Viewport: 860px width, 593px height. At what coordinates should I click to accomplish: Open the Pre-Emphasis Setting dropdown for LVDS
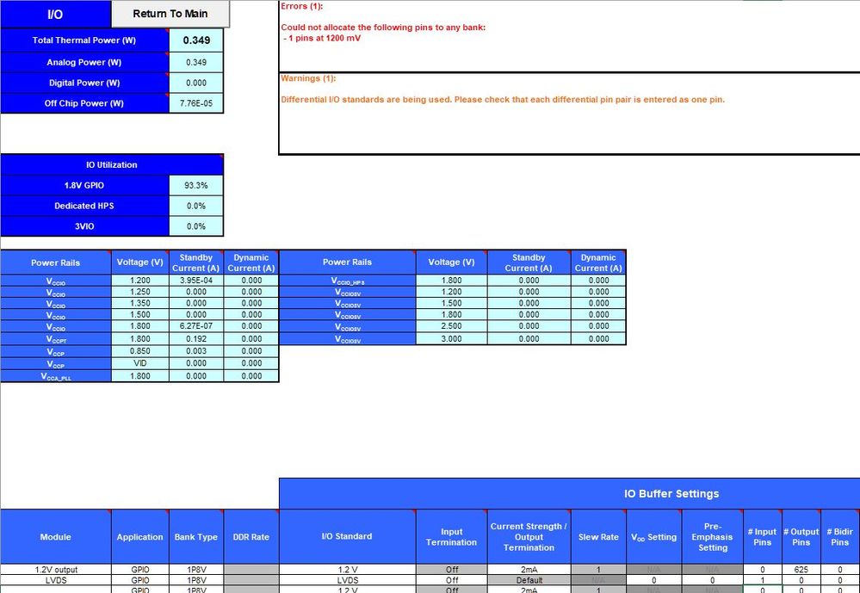tap(713, 580)
